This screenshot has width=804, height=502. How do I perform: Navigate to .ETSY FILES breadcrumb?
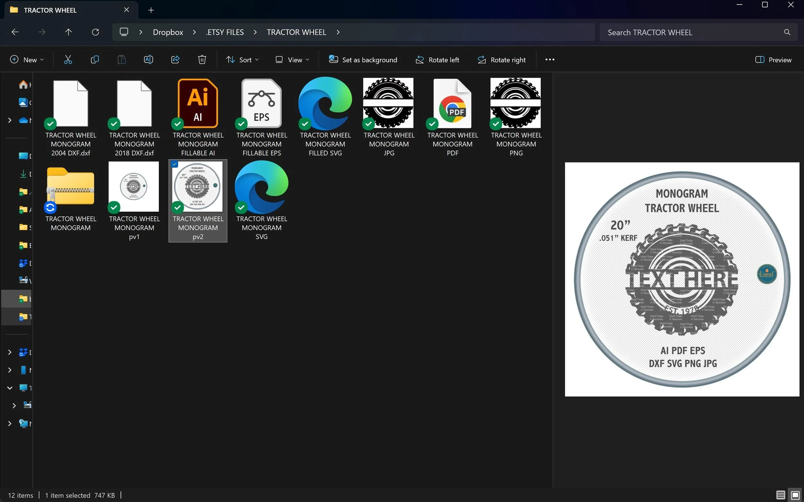[x=225, y=32]
